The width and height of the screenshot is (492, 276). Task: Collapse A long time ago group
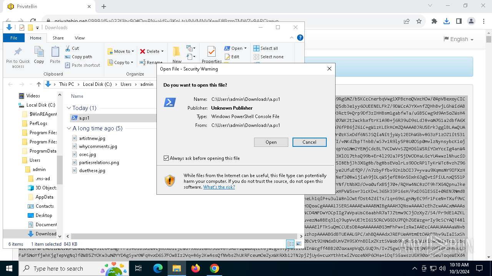pos(69,128)
